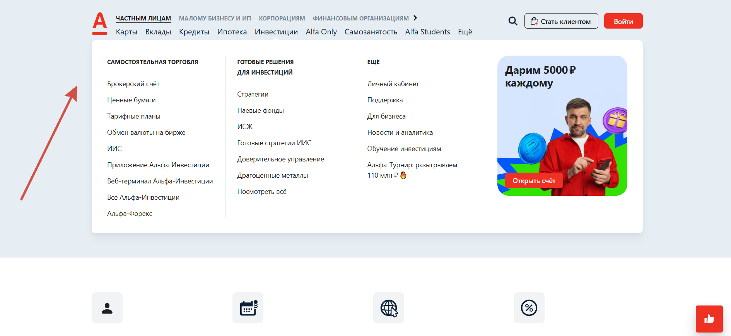Switch to Корпорациям tab
Image resolution: width=731 pixels, height=336 pixels.
(x=282, y=18)
